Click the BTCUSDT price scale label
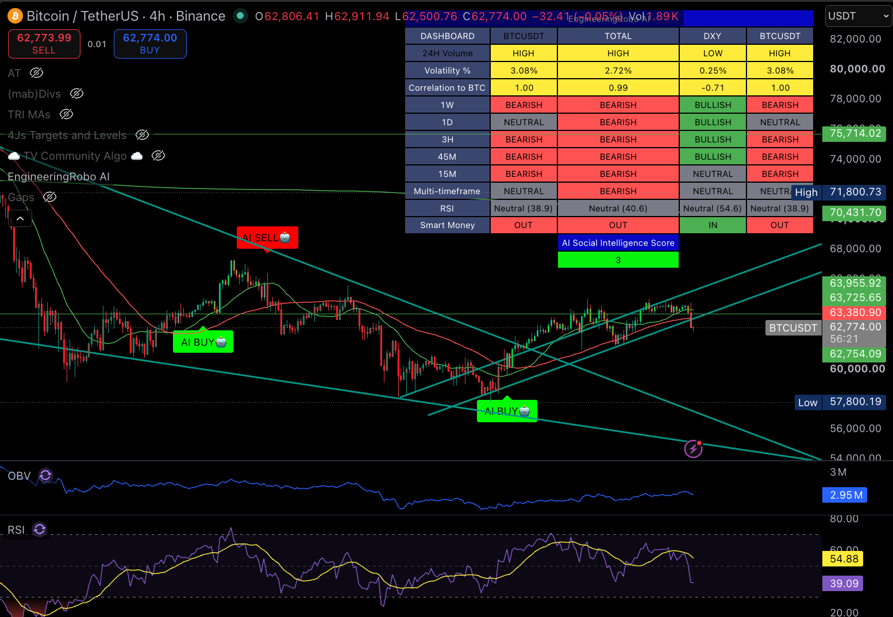This screenshot has width=893, height=617. coord(793,327)
